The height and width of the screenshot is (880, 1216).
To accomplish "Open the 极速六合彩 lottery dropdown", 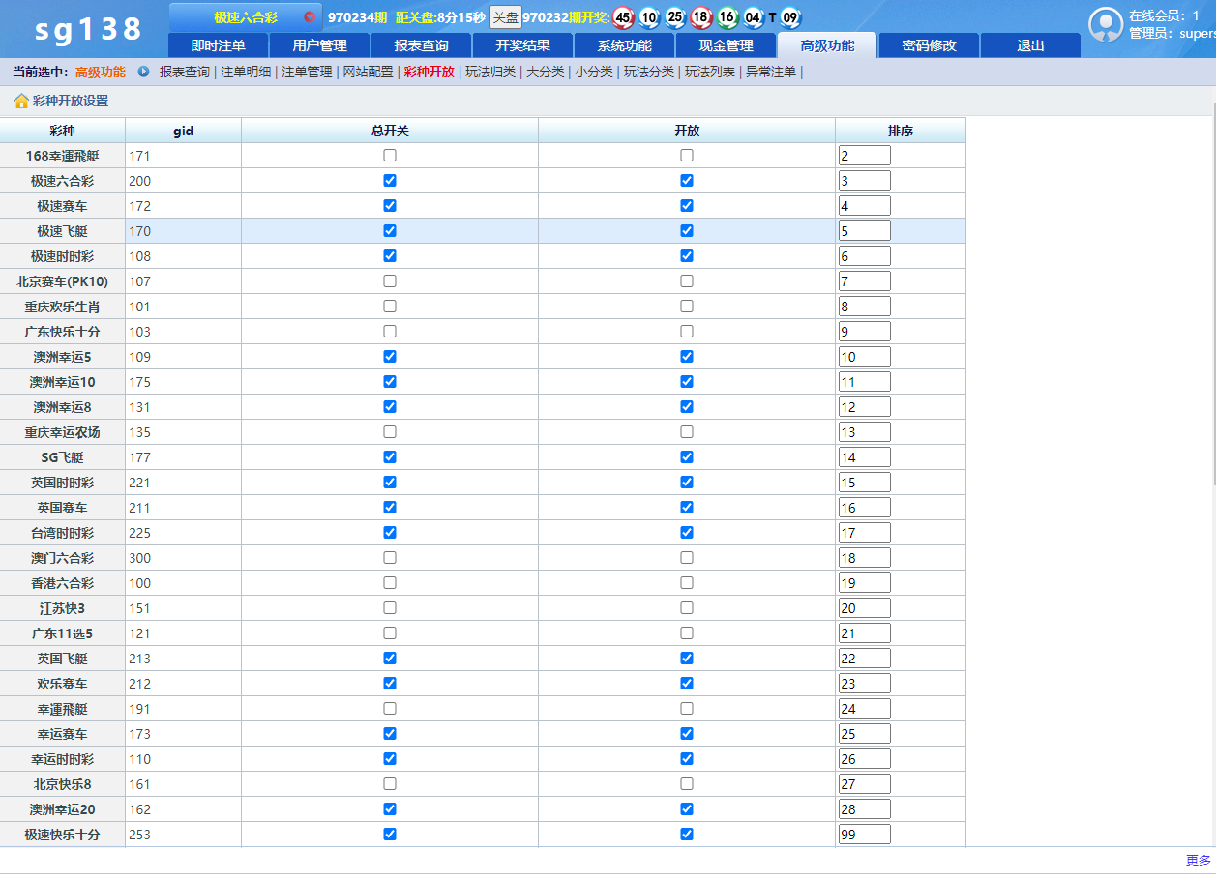I will [x=246, y=17].
